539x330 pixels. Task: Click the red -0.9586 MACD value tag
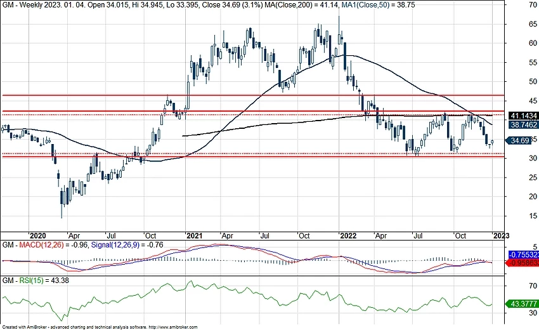[x=523, y=263]
